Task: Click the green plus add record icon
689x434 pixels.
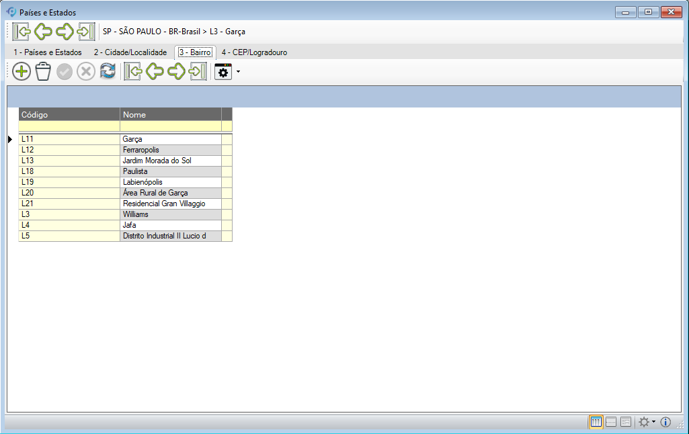Action: [x=22, y=72]
